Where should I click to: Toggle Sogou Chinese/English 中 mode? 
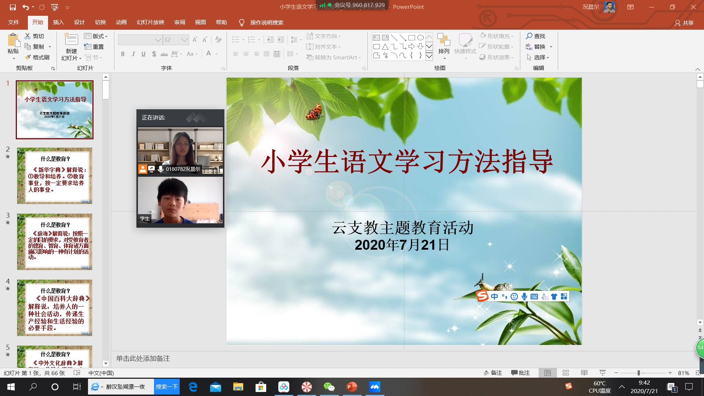495,296
